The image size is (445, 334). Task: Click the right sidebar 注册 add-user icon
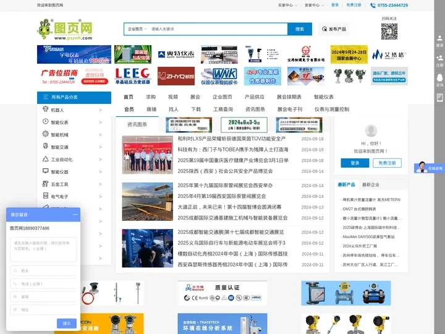pyautogui.click(x=439, y=58)
